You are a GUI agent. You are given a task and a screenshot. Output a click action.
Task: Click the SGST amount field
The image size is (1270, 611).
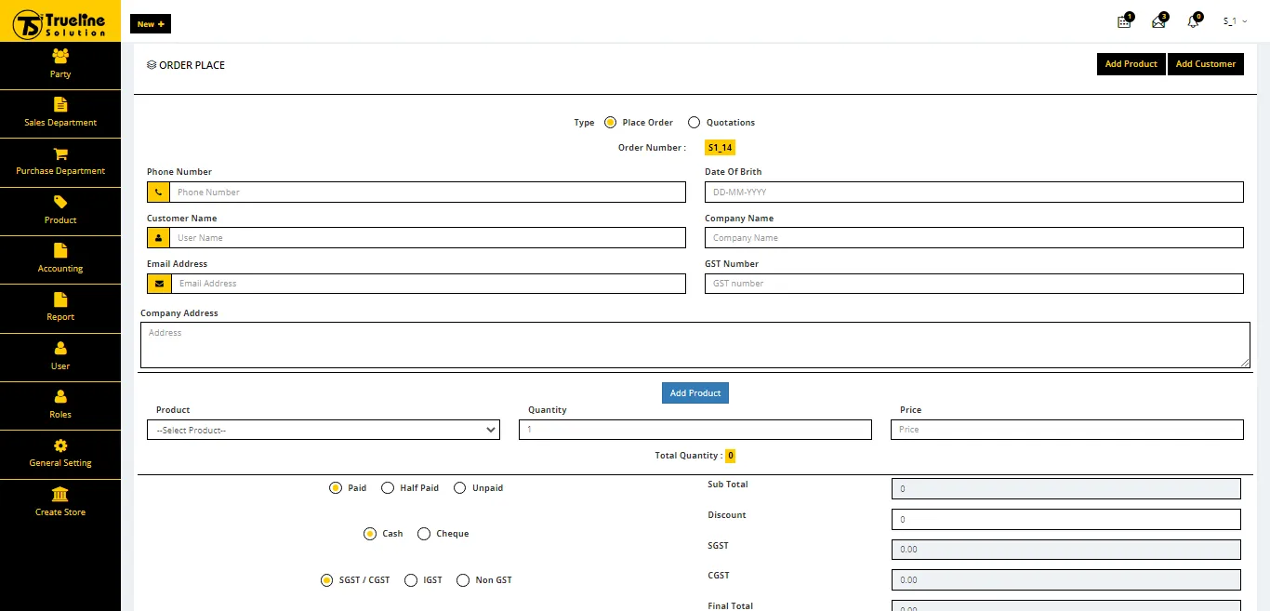[1066, 550]
